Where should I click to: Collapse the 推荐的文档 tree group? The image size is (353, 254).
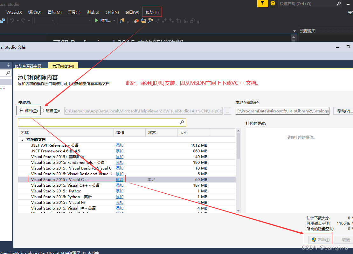pyautogui.click(x=23, y=140)
